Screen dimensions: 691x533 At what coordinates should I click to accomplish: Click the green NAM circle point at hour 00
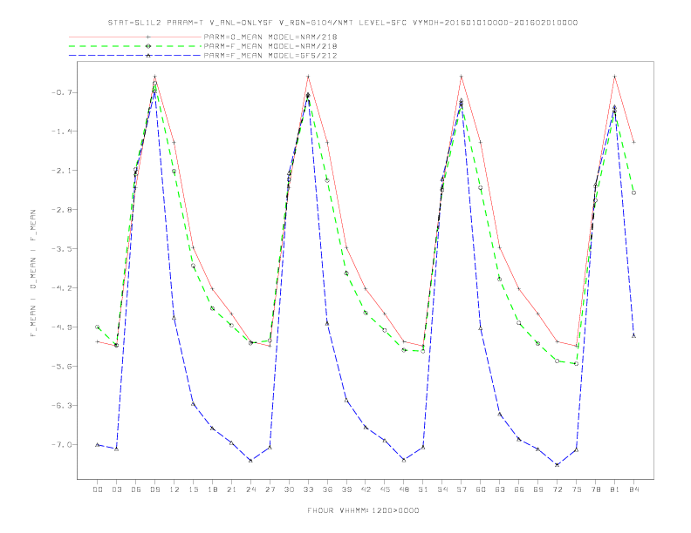98,327
